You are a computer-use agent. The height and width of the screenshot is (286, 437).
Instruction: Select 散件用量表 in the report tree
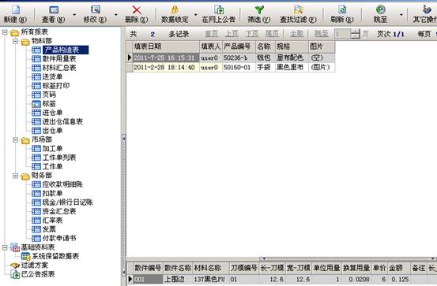[59, 58]
